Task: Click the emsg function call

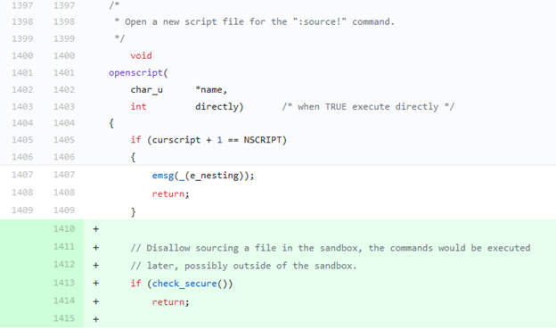Action: tap(163, 176)
